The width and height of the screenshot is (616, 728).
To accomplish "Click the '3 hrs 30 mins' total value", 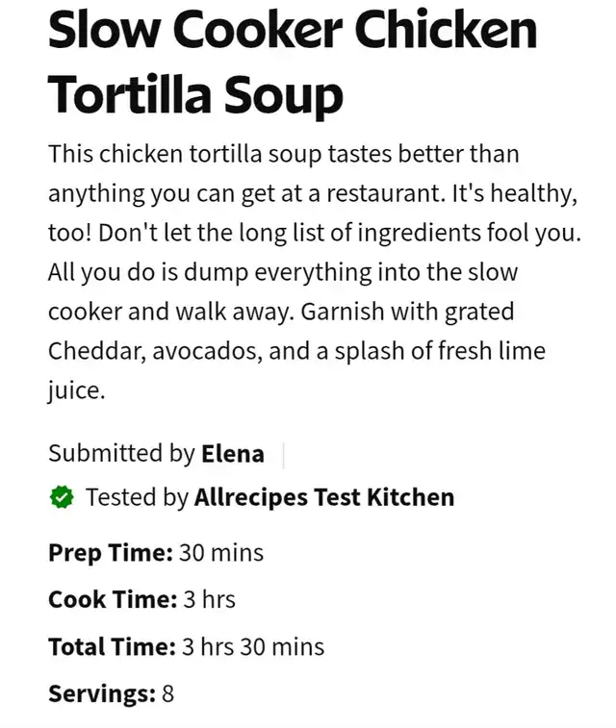I will pyautogui.click(x=253, y=646).
